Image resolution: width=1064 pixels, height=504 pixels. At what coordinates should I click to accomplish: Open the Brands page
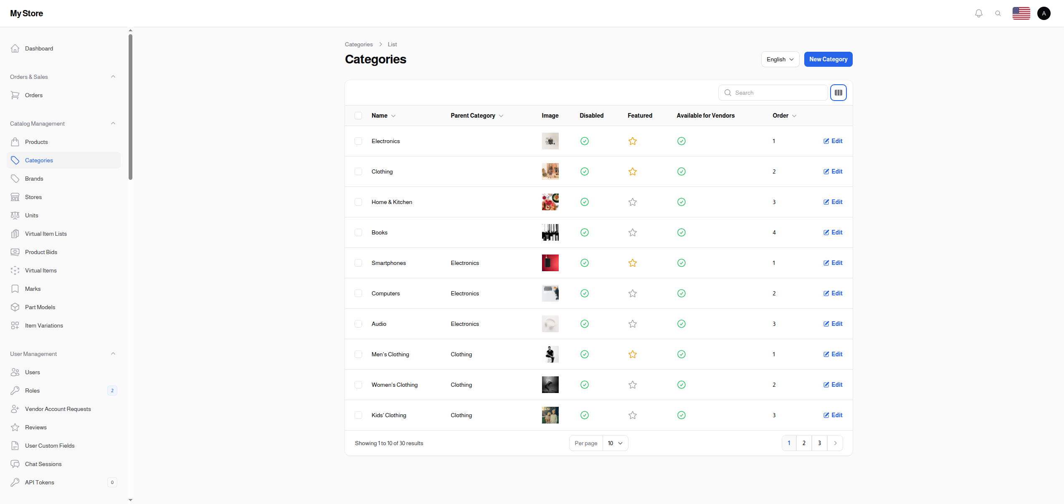34,179
